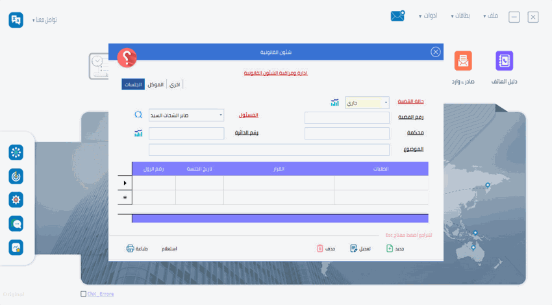Expand the حالة القضية dropdown
552x305 pixels.
tap(386, 103)
